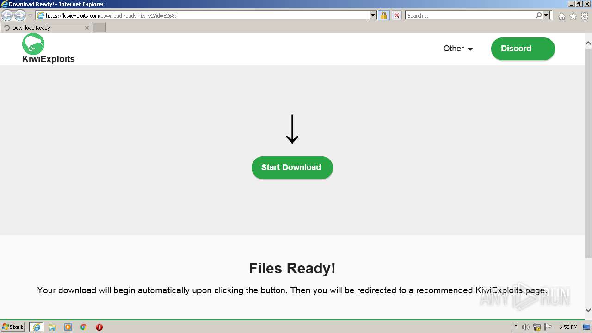Open the Opera taskbar icon
This screenshot has height=333, width=592.
(99, 327)
